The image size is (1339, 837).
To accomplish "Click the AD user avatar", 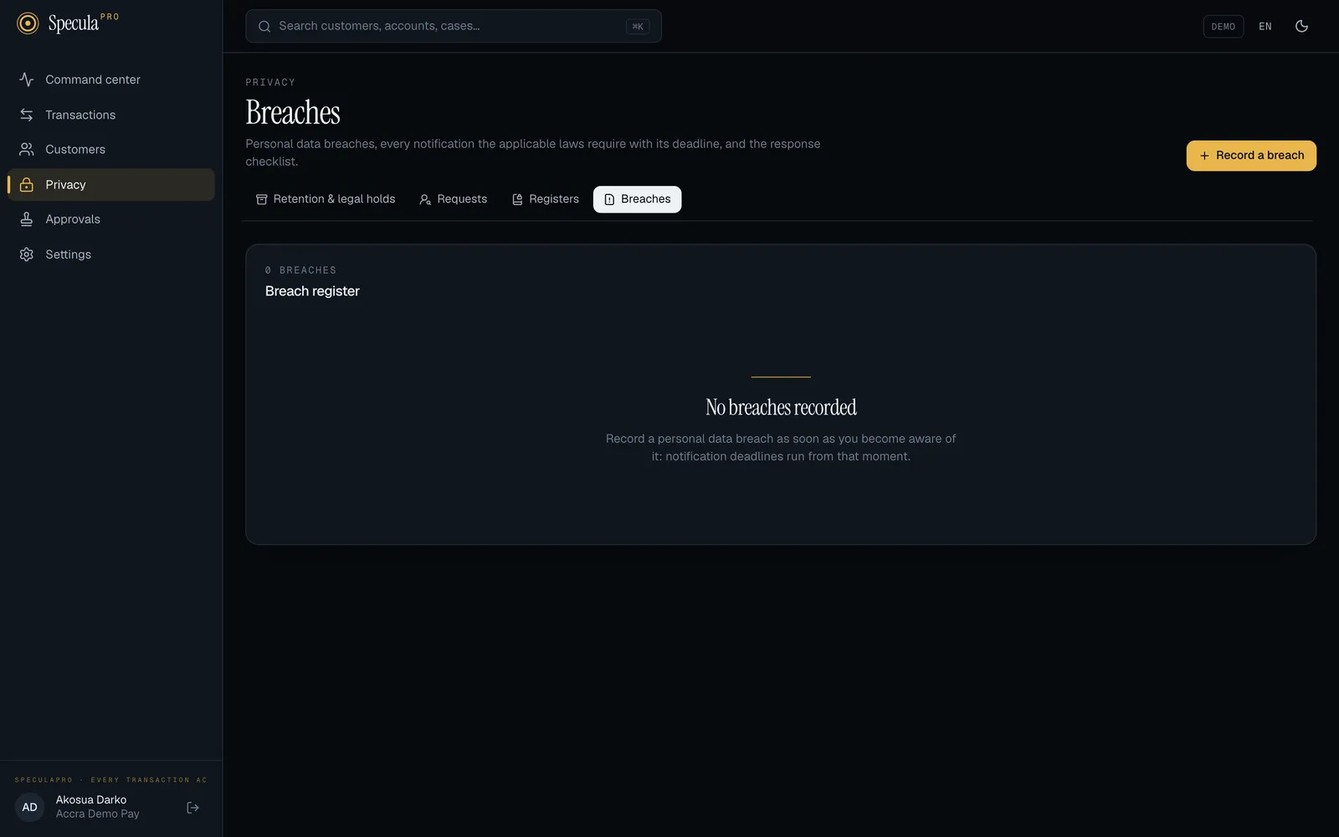I will pyautogui.click(x=29, y=808).
